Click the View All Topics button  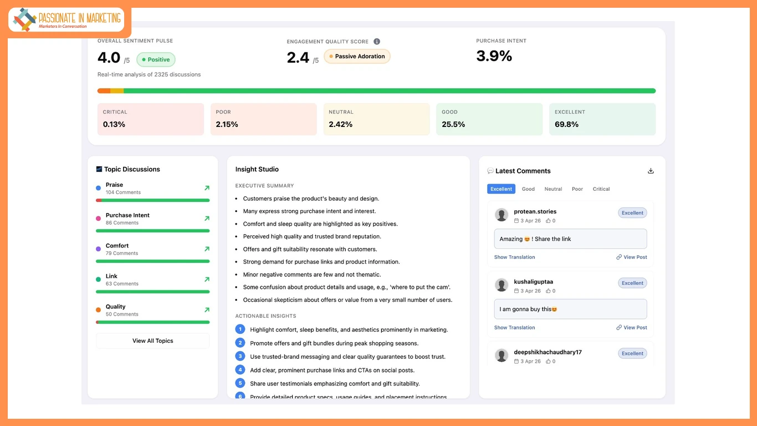click(152, 341)
